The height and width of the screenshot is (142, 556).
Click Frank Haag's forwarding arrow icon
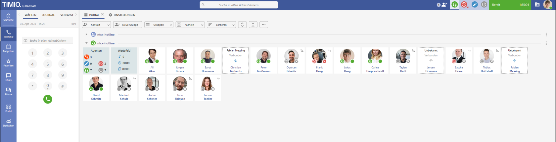330,51
